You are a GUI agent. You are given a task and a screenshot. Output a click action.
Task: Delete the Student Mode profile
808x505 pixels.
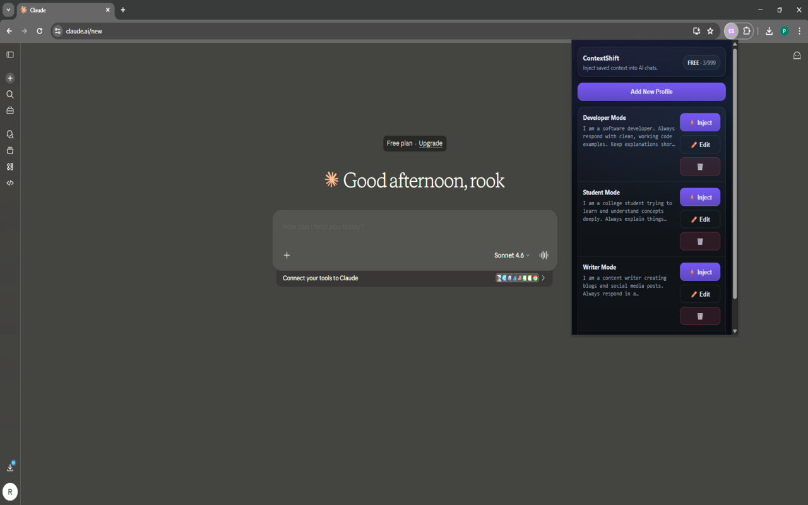pyautogui.click(x=700, y=241)
